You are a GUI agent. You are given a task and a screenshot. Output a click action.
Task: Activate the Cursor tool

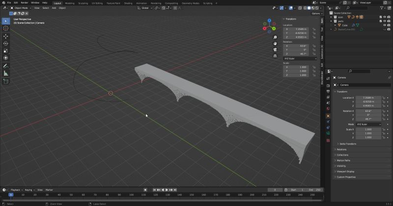tap(5, 28)
